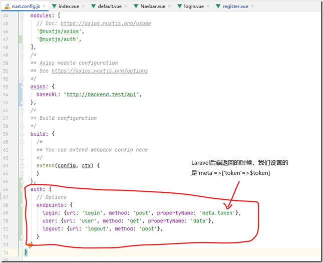Open the index.vue tab
Viewport: 323px width, 263px height.
(69, 6)
